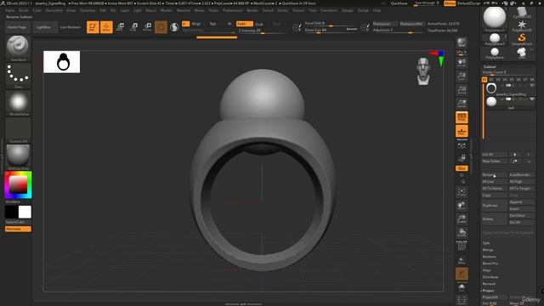Open the MatCap Gray material selector
Screen dimensions: 544x306
18,156
